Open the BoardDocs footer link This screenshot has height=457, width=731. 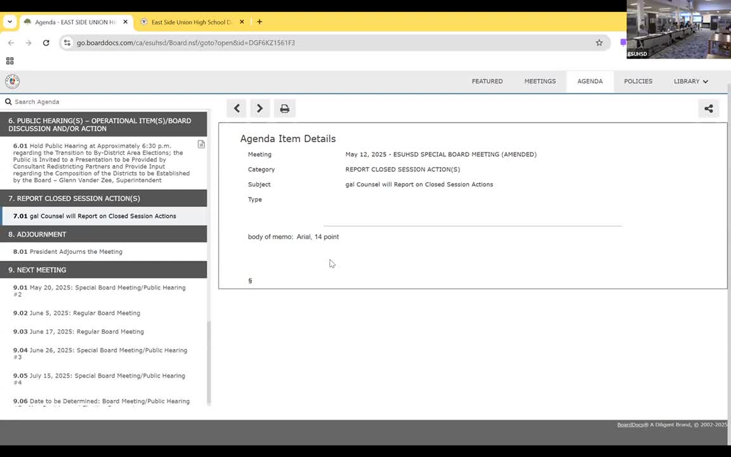630,425
